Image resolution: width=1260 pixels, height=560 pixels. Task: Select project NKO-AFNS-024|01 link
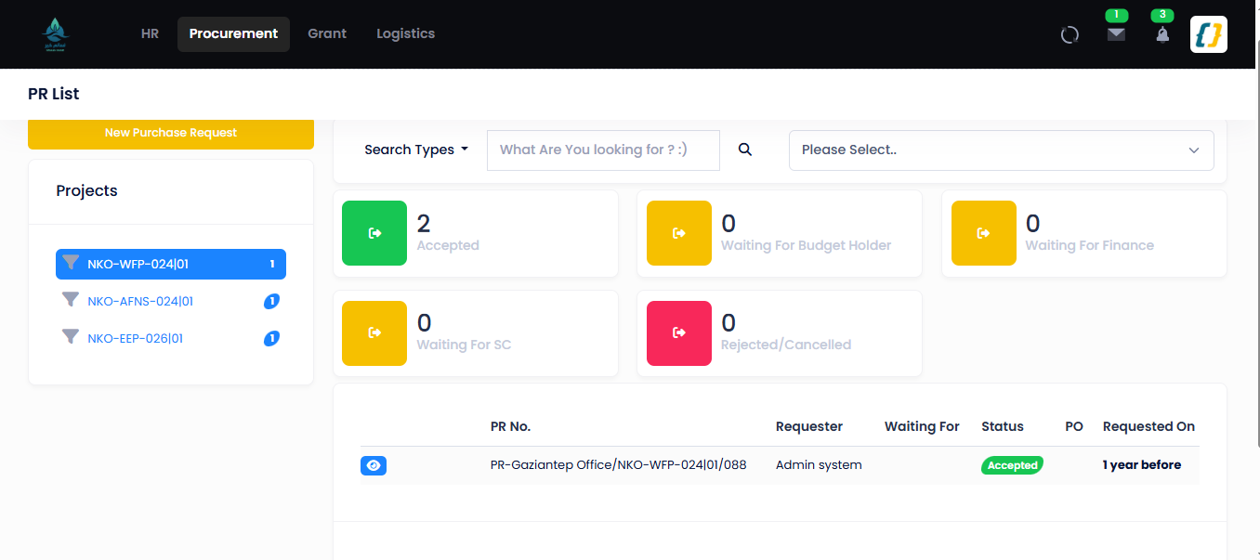[x=140, y=301]
